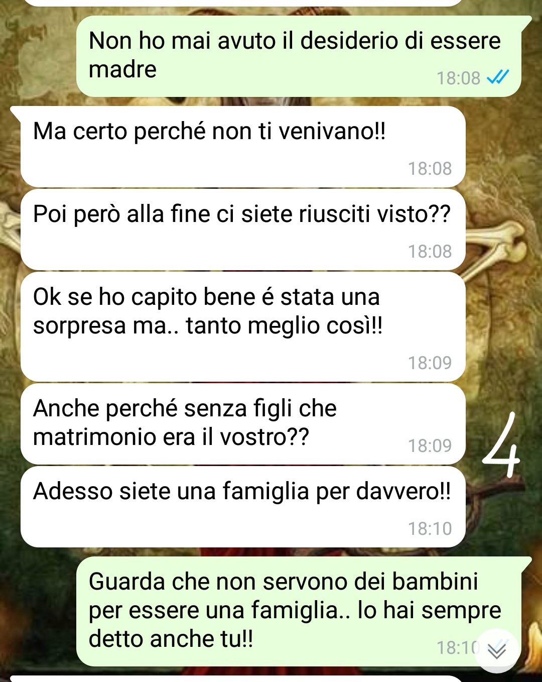This screenshot has width=542, height=682.
Task: Select message "Ma certo perché non ti venivano!!"
Action: (x=243, y=147)
